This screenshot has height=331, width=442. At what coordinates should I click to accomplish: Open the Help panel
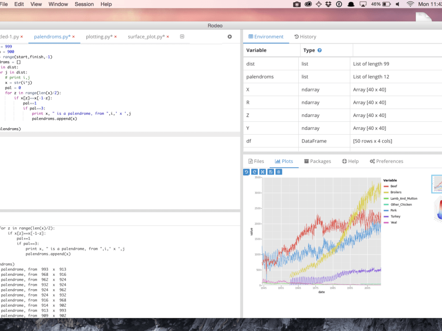tap(350, 161)
